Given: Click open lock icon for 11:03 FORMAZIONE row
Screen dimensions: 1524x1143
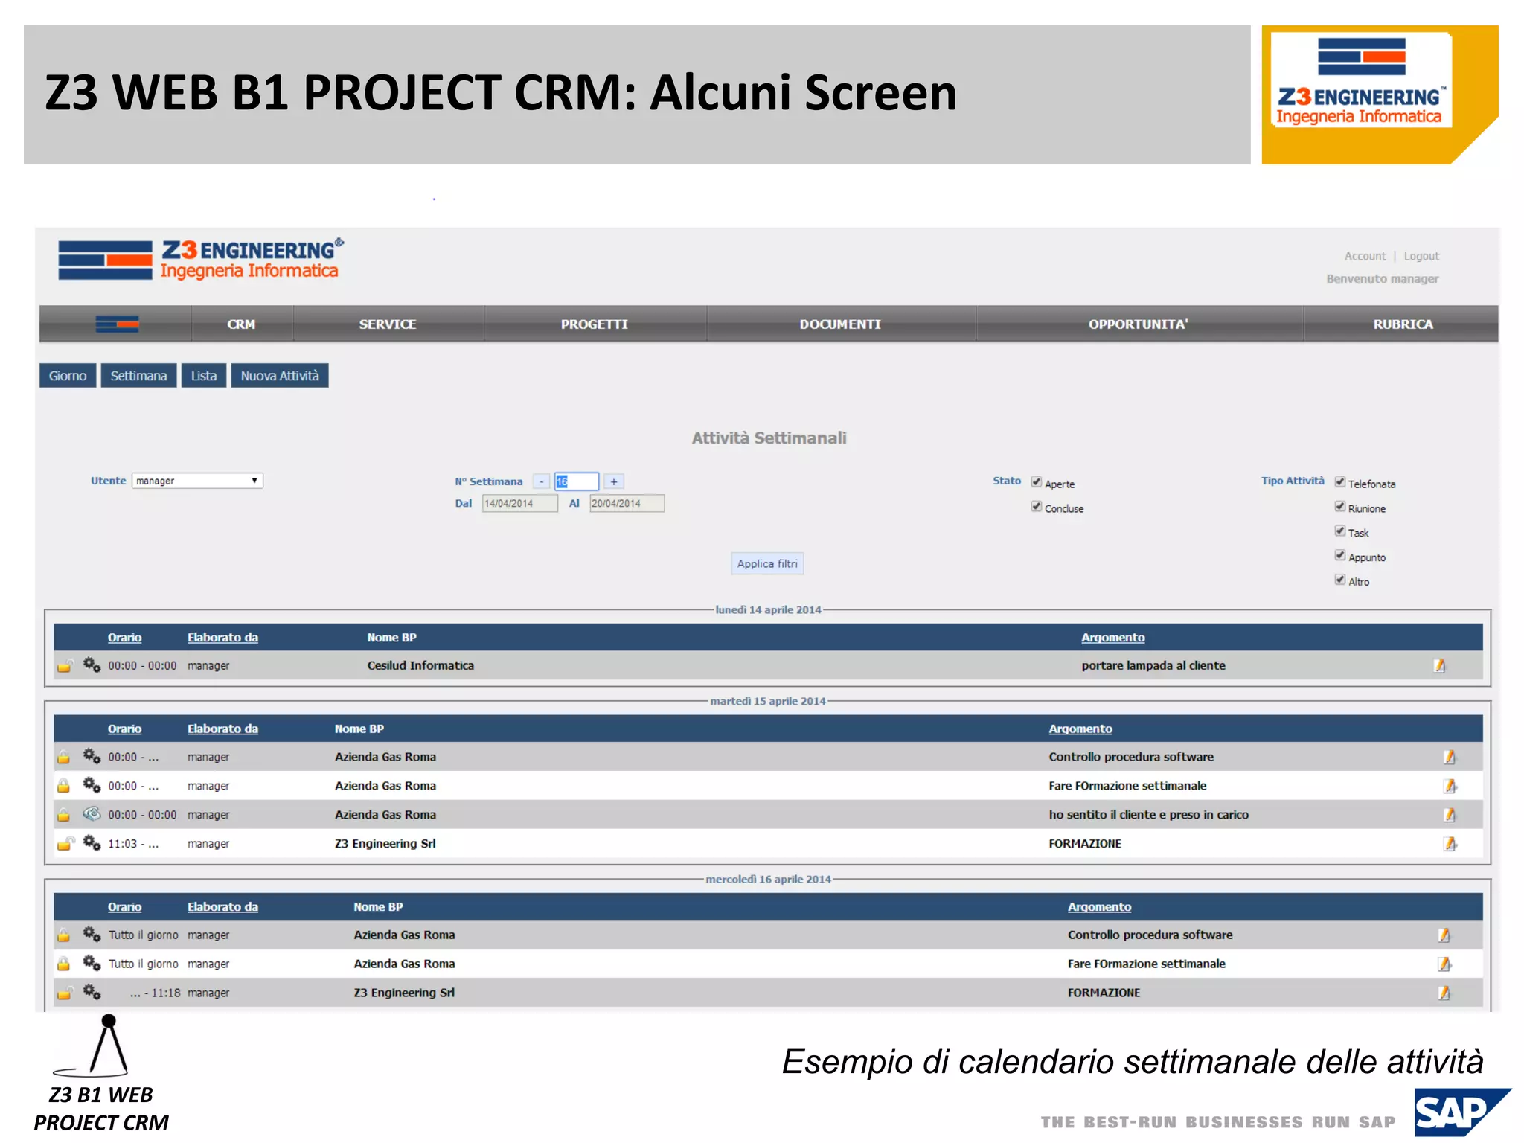Looking at the screenshot, I should tap(65, 844).
